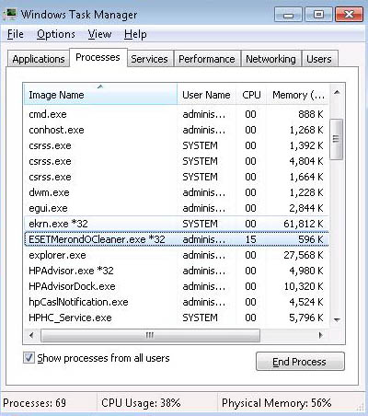Minimize the Task Manager window

pos(288,15)
